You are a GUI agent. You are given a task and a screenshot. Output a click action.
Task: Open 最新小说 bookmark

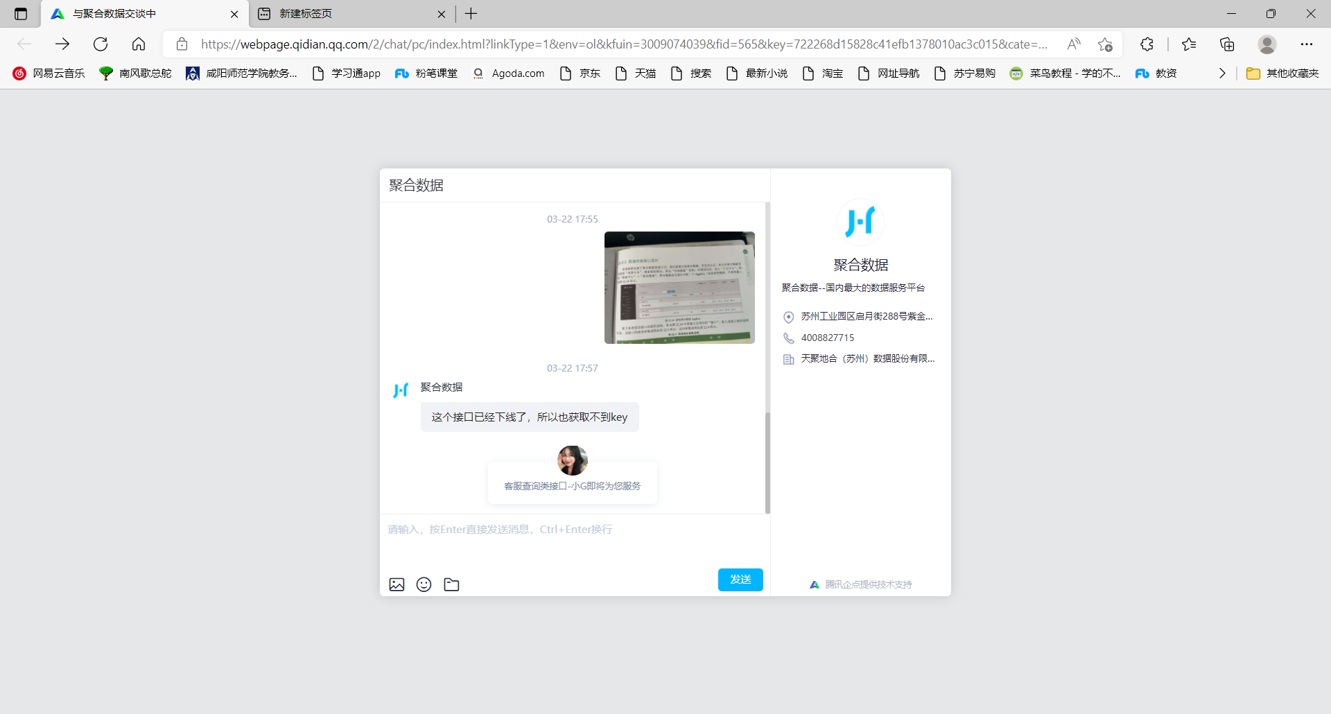point(756,73)
